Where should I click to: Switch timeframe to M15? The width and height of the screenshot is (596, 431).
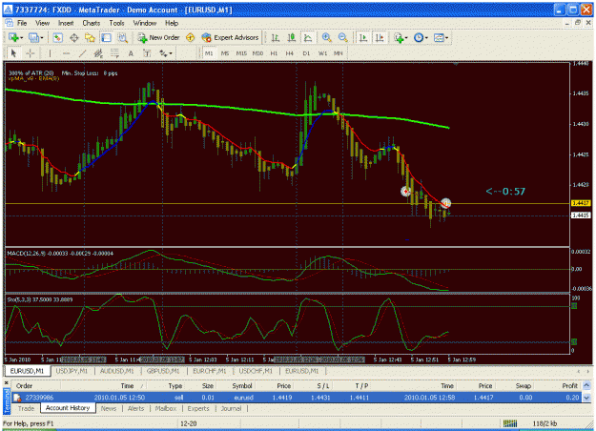tap(241, 53)
